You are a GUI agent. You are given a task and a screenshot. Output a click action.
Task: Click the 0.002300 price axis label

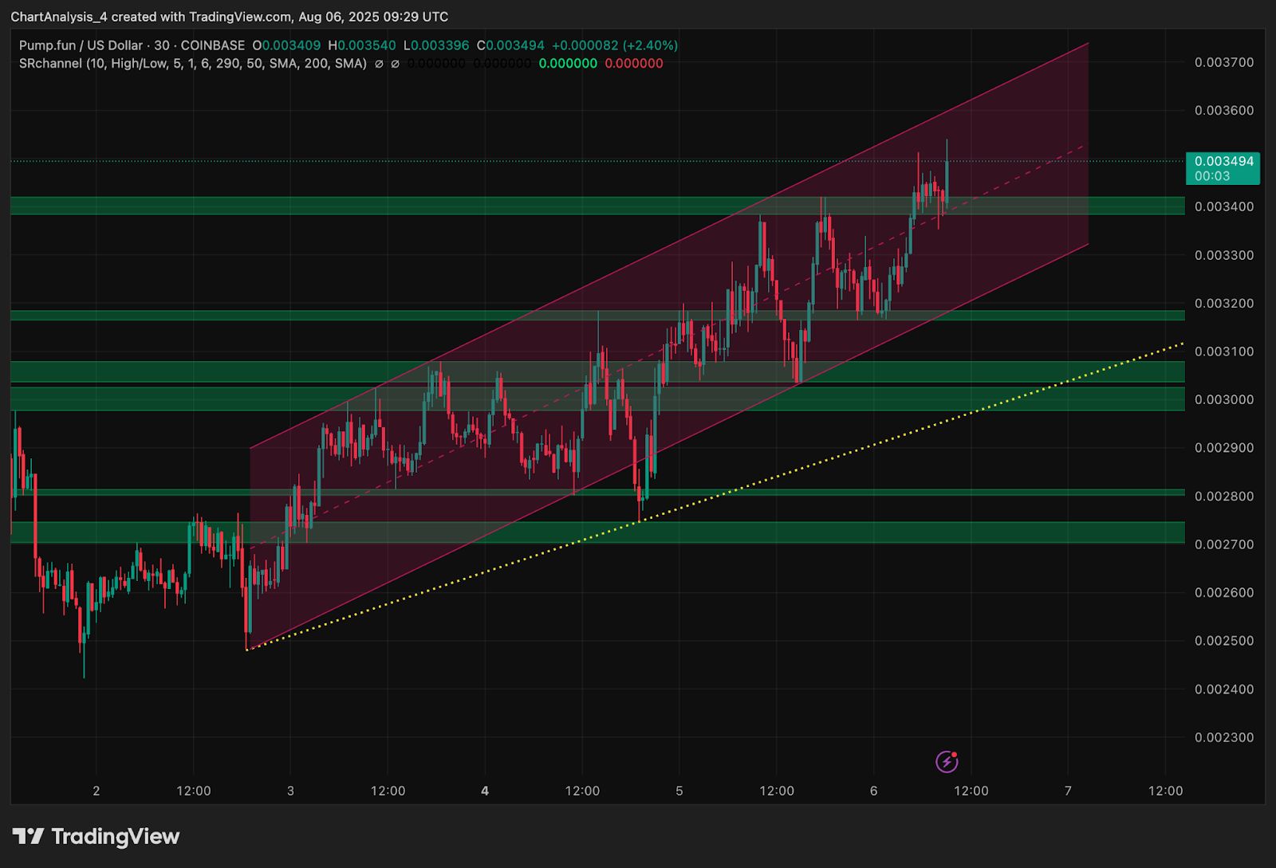pyautogui.click(x=1224, y=737)
